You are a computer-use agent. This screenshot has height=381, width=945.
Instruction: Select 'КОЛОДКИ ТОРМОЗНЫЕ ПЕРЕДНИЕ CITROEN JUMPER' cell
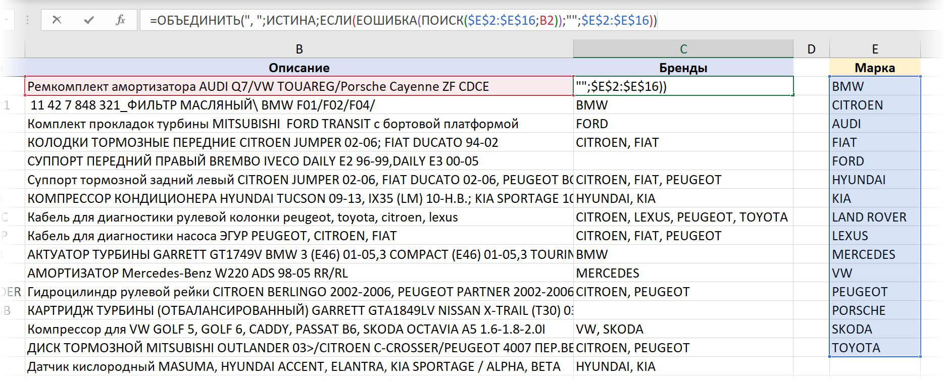[299, 142]
